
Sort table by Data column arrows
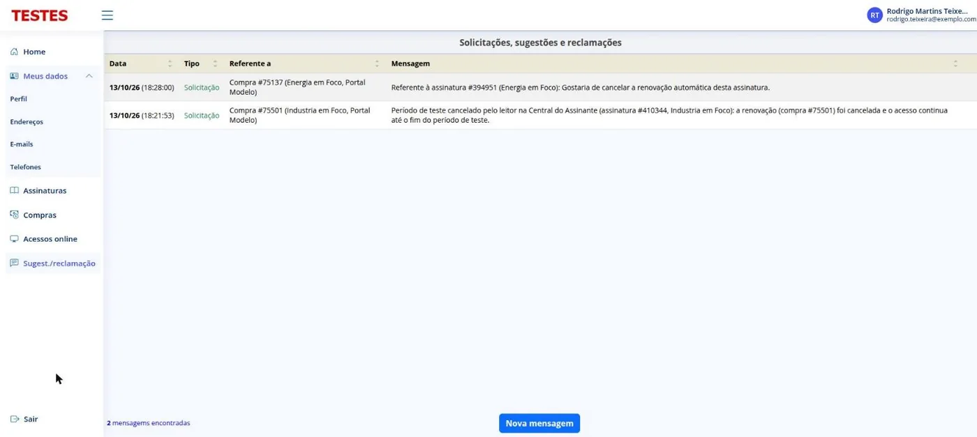click(170, 63)
